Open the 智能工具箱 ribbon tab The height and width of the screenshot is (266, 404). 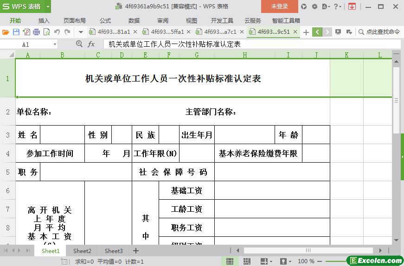(x=286, y=20)
